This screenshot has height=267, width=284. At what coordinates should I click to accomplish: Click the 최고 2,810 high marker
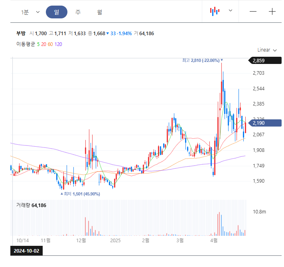(202, 60)
